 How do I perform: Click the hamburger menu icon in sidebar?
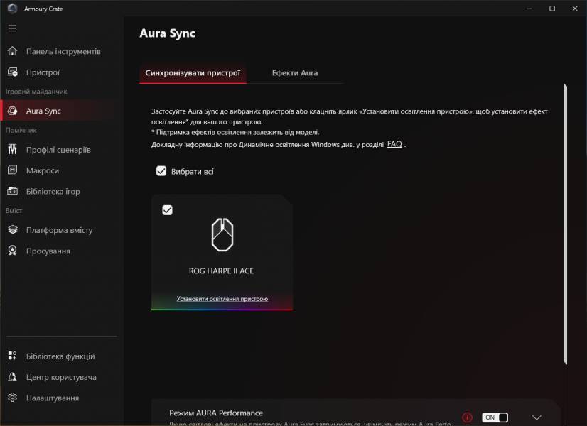[x=12, y=28]
